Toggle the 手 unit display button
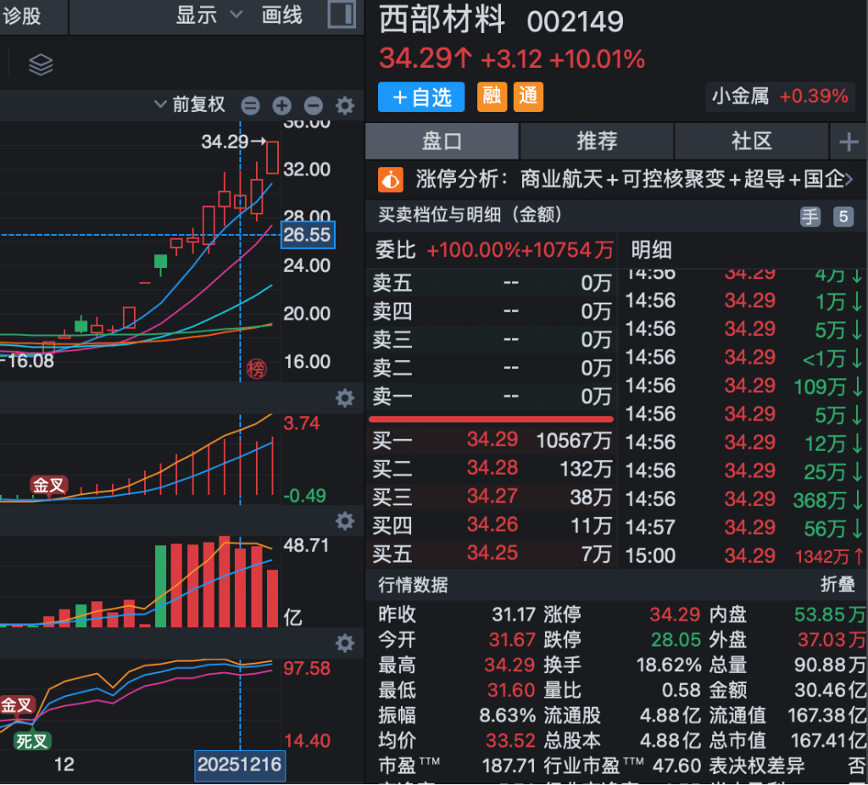The image size is (868, 785). click(x=810, y=216)
